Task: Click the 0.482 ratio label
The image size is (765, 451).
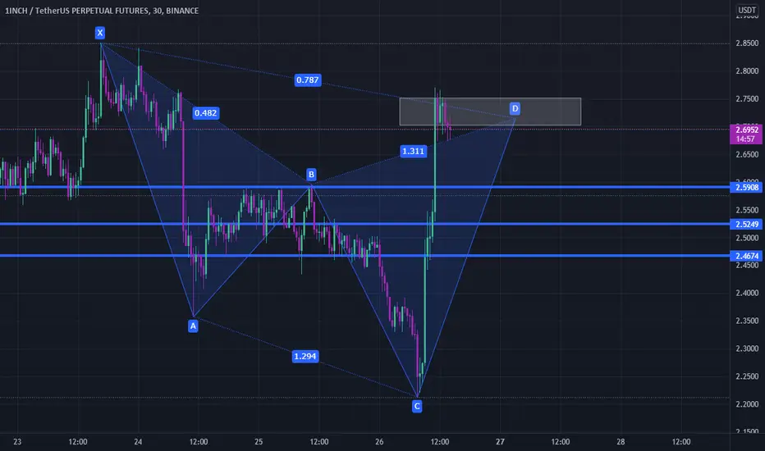Action: [x=205, y=113]
